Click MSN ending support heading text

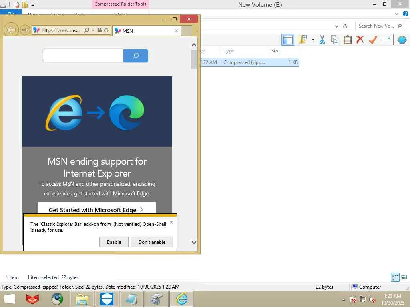[97, 167]
